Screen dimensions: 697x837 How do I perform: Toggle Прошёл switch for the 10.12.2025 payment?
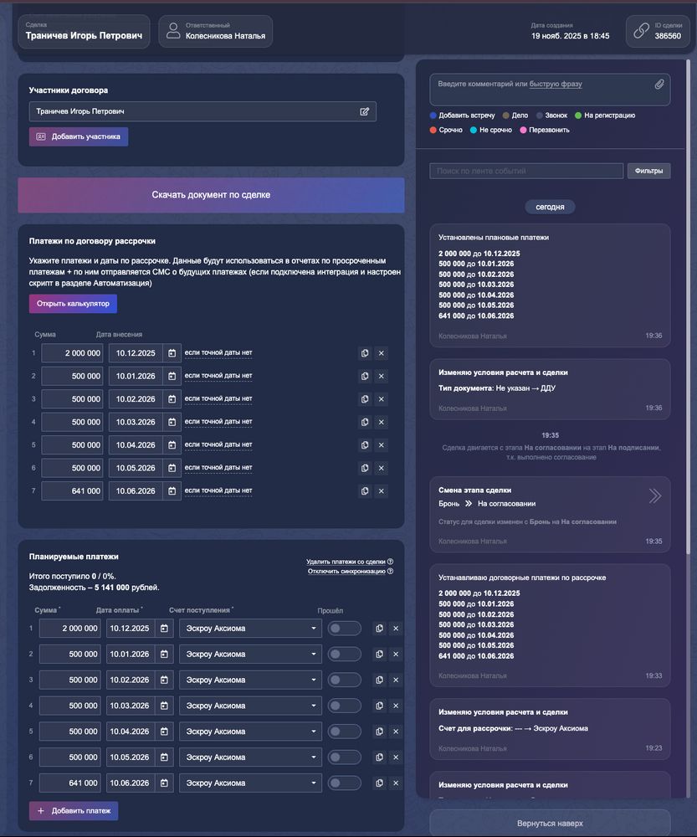(x=343, y=629)
